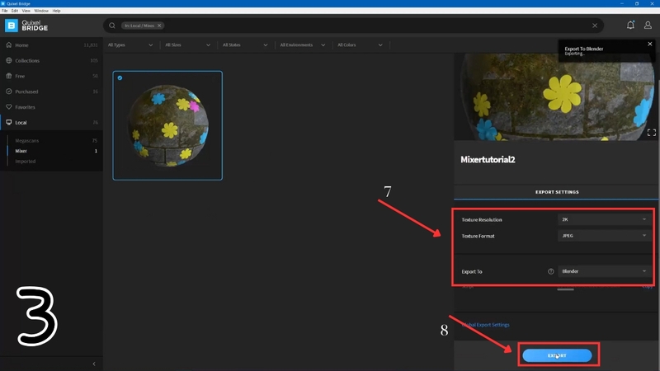Click the blue Export button
The height and width of the screenshot is (371, 660).
[557, 355]
